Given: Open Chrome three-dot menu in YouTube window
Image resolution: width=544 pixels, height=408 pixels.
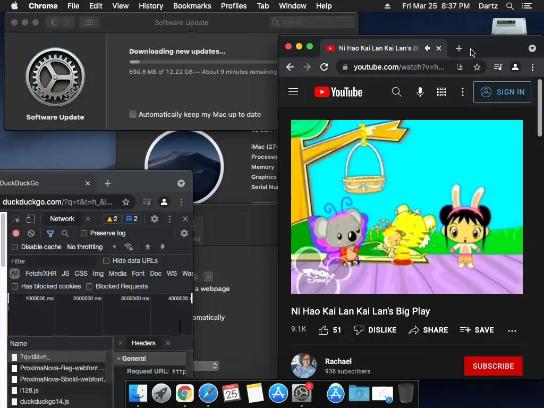Looking at the screenshot, I should [x=532, y=67].
